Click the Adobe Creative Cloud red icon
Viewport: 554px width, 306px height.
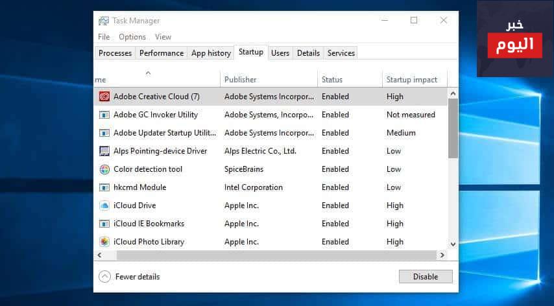coord(104,97)
